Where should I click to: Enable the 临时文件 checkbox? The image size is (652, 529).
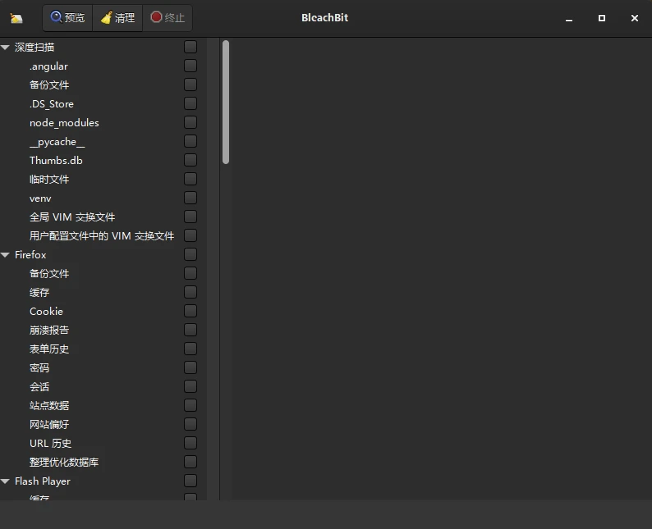click(191, 179)
